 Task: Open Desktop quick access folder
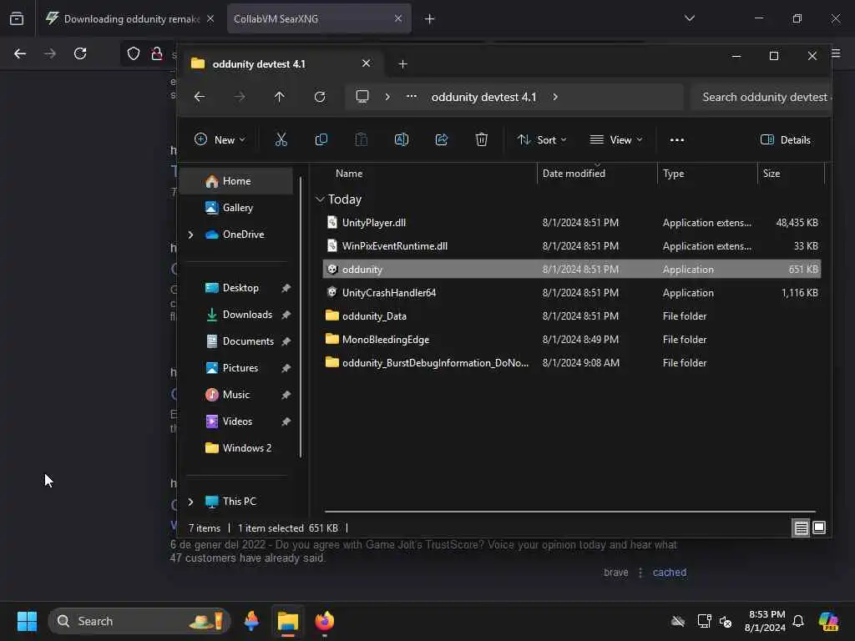point(240,288)
